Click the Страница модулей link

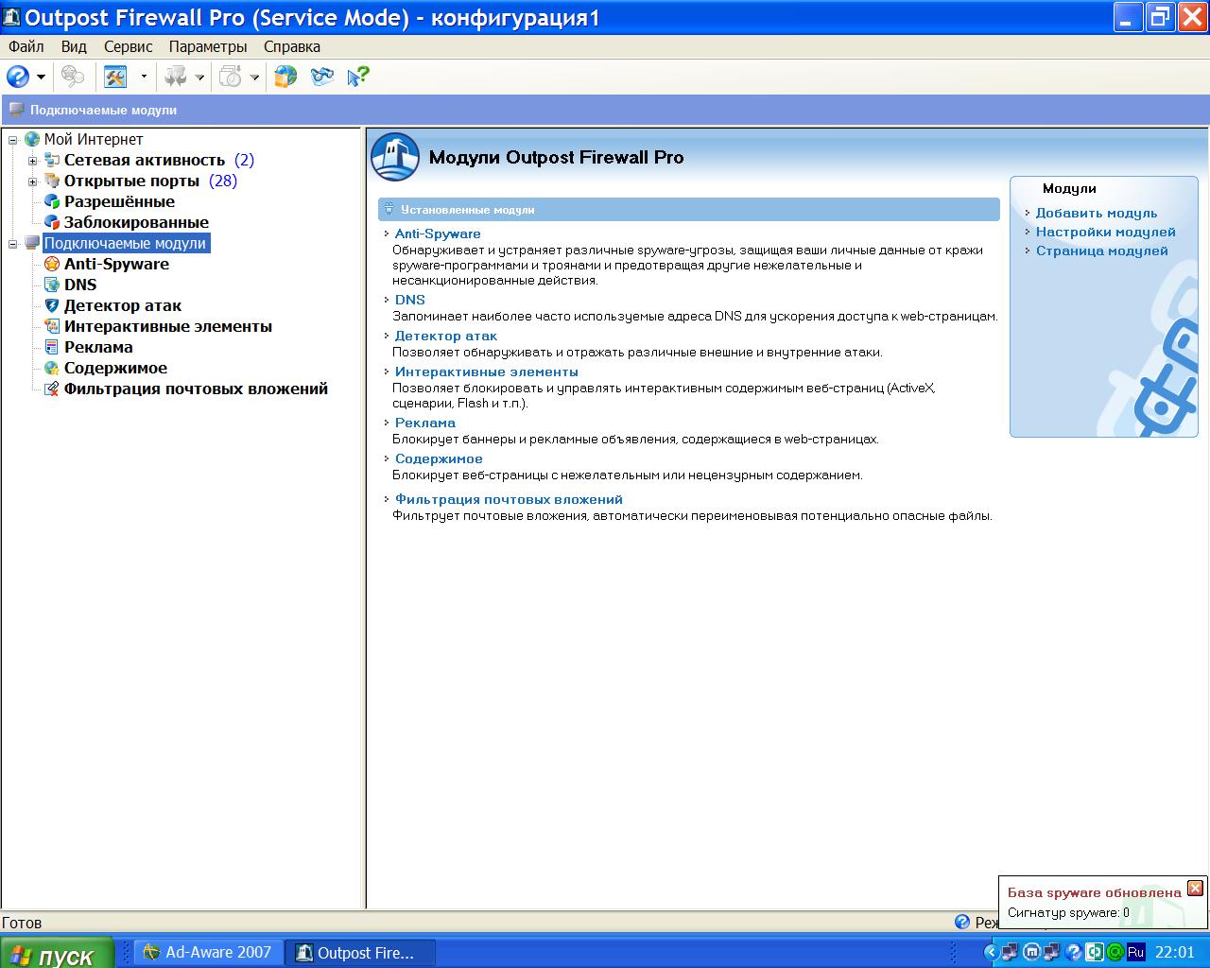1102,251
